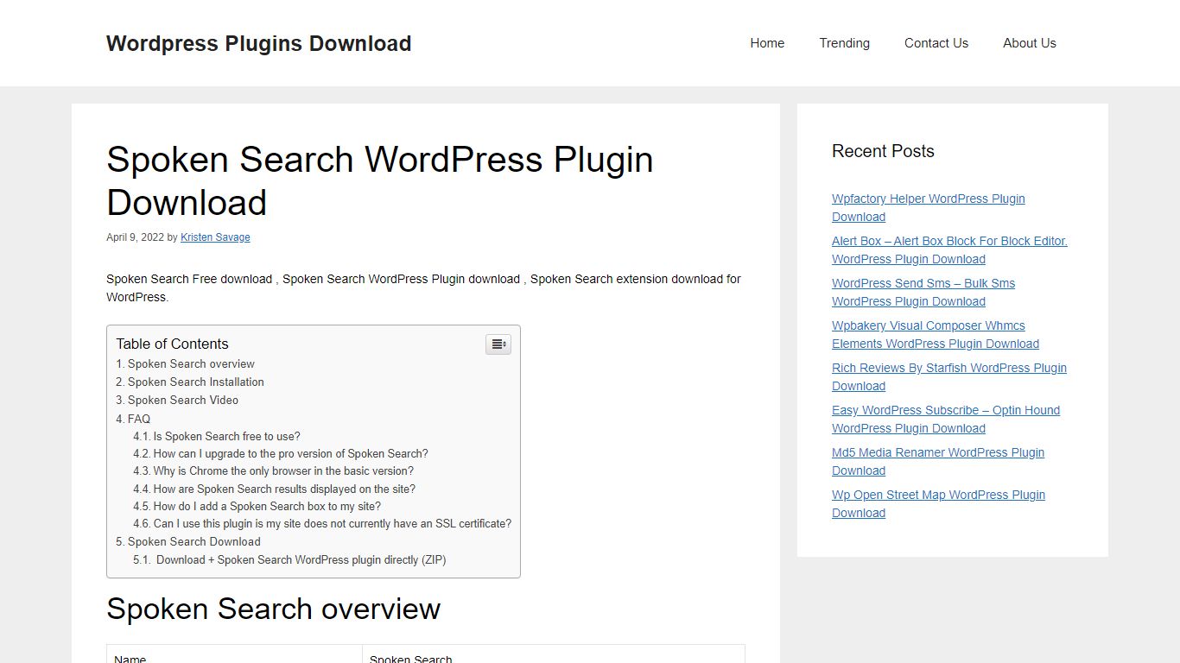The width and height of the screenshot is (1180, 663).
Task: Jump to Spoken Search Download section
Action: pyautogui.click(x=188, y=542)
